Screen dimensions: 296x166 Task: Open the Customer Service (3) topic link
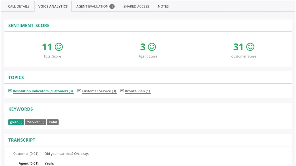[98, 91]
